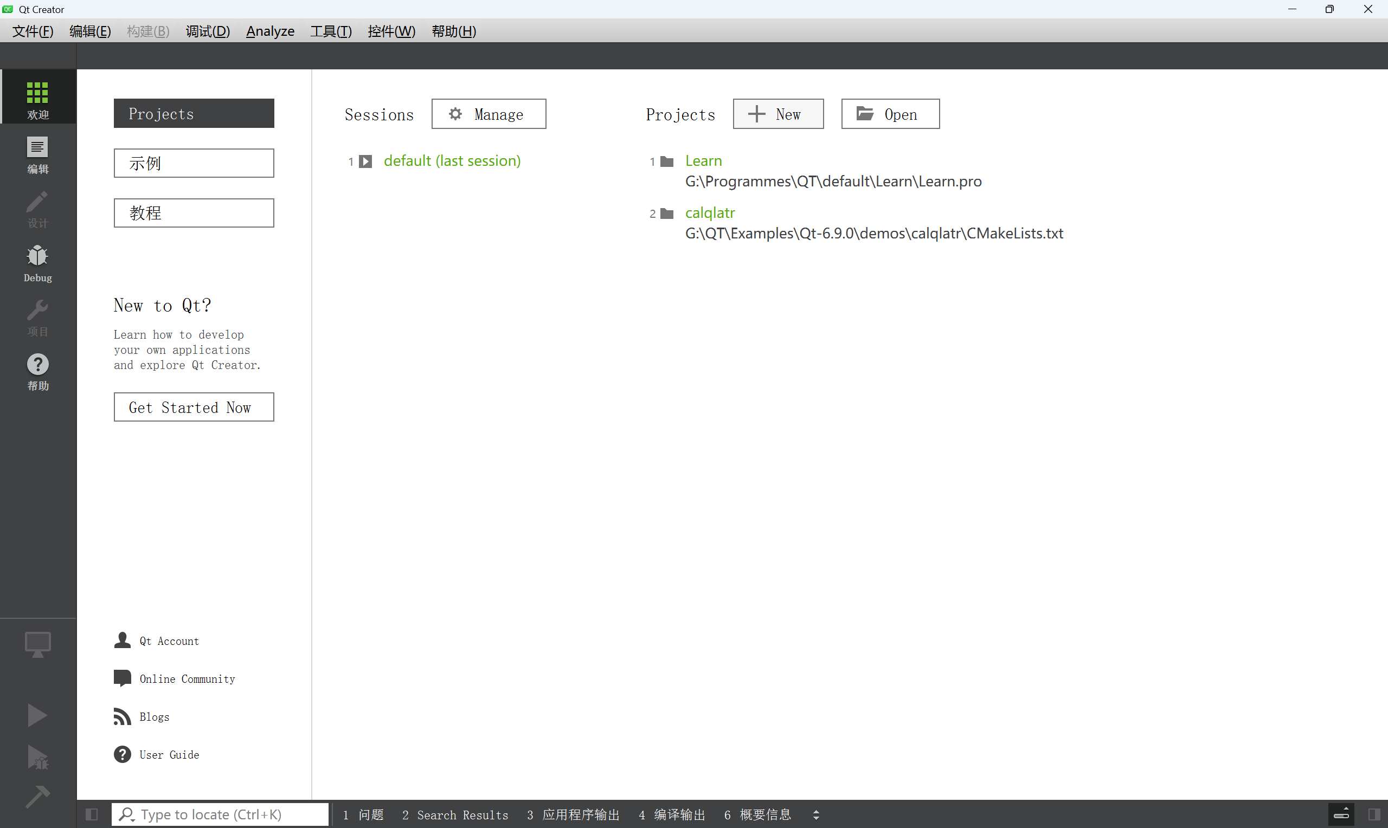Screen dimensions: 1388x828
Task: Open the Analyze menu
Action: click(x=270, y=31)
